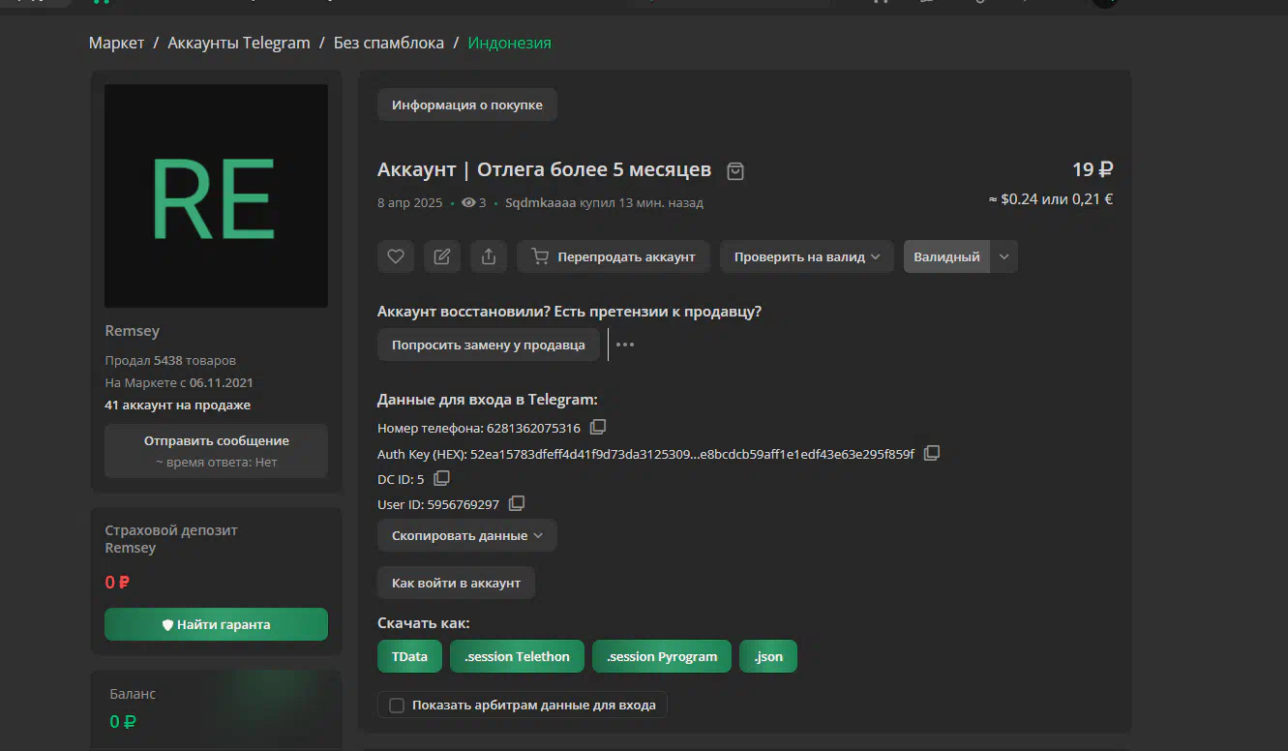Open the Remsey seller profile name
Viewport: 1288px width, 751px height.
click(133, 331)
